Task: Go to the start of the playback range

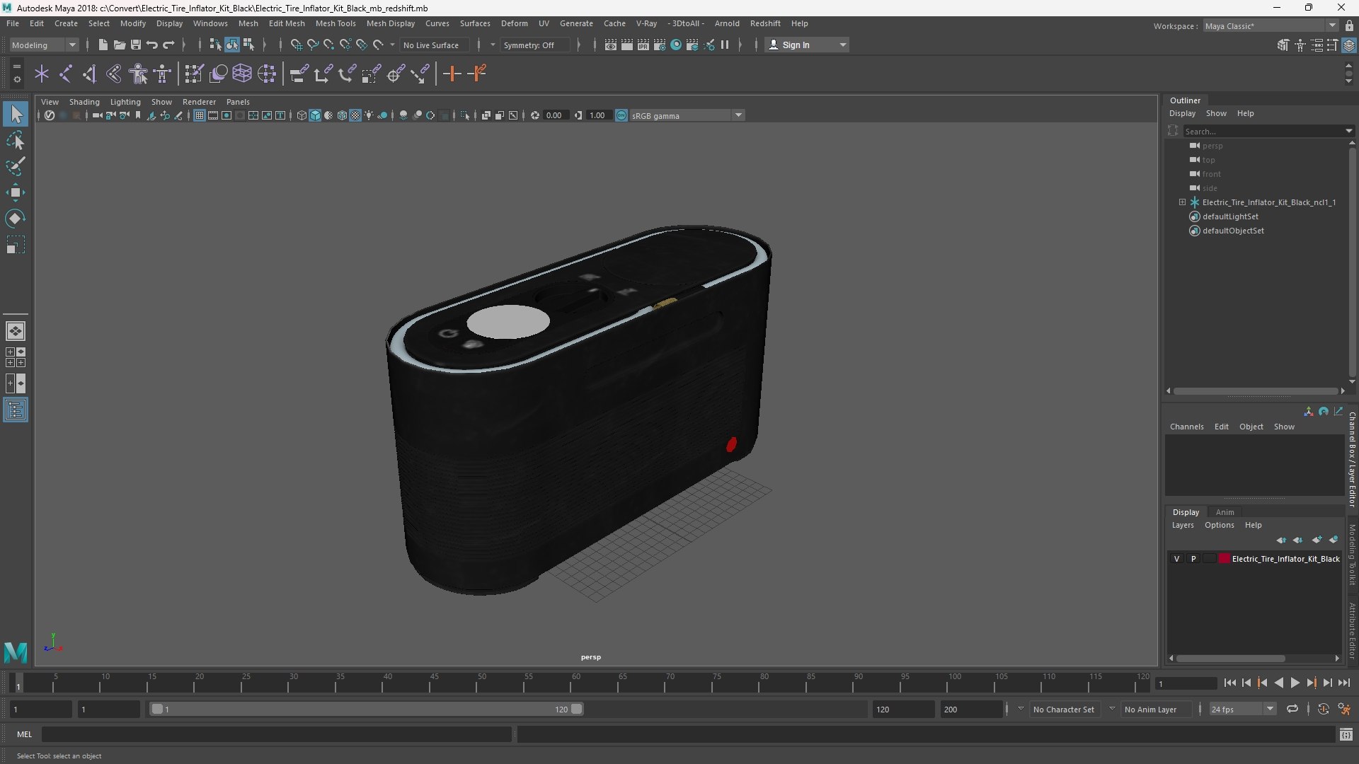Action: tap(1229, 683)
